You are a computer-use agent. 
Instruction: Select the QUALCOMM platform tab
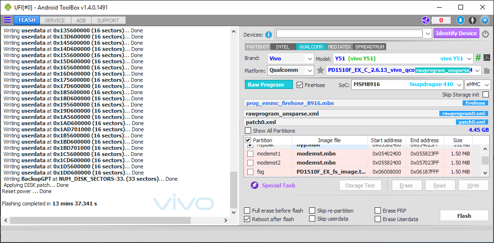(x=311, y=47)
